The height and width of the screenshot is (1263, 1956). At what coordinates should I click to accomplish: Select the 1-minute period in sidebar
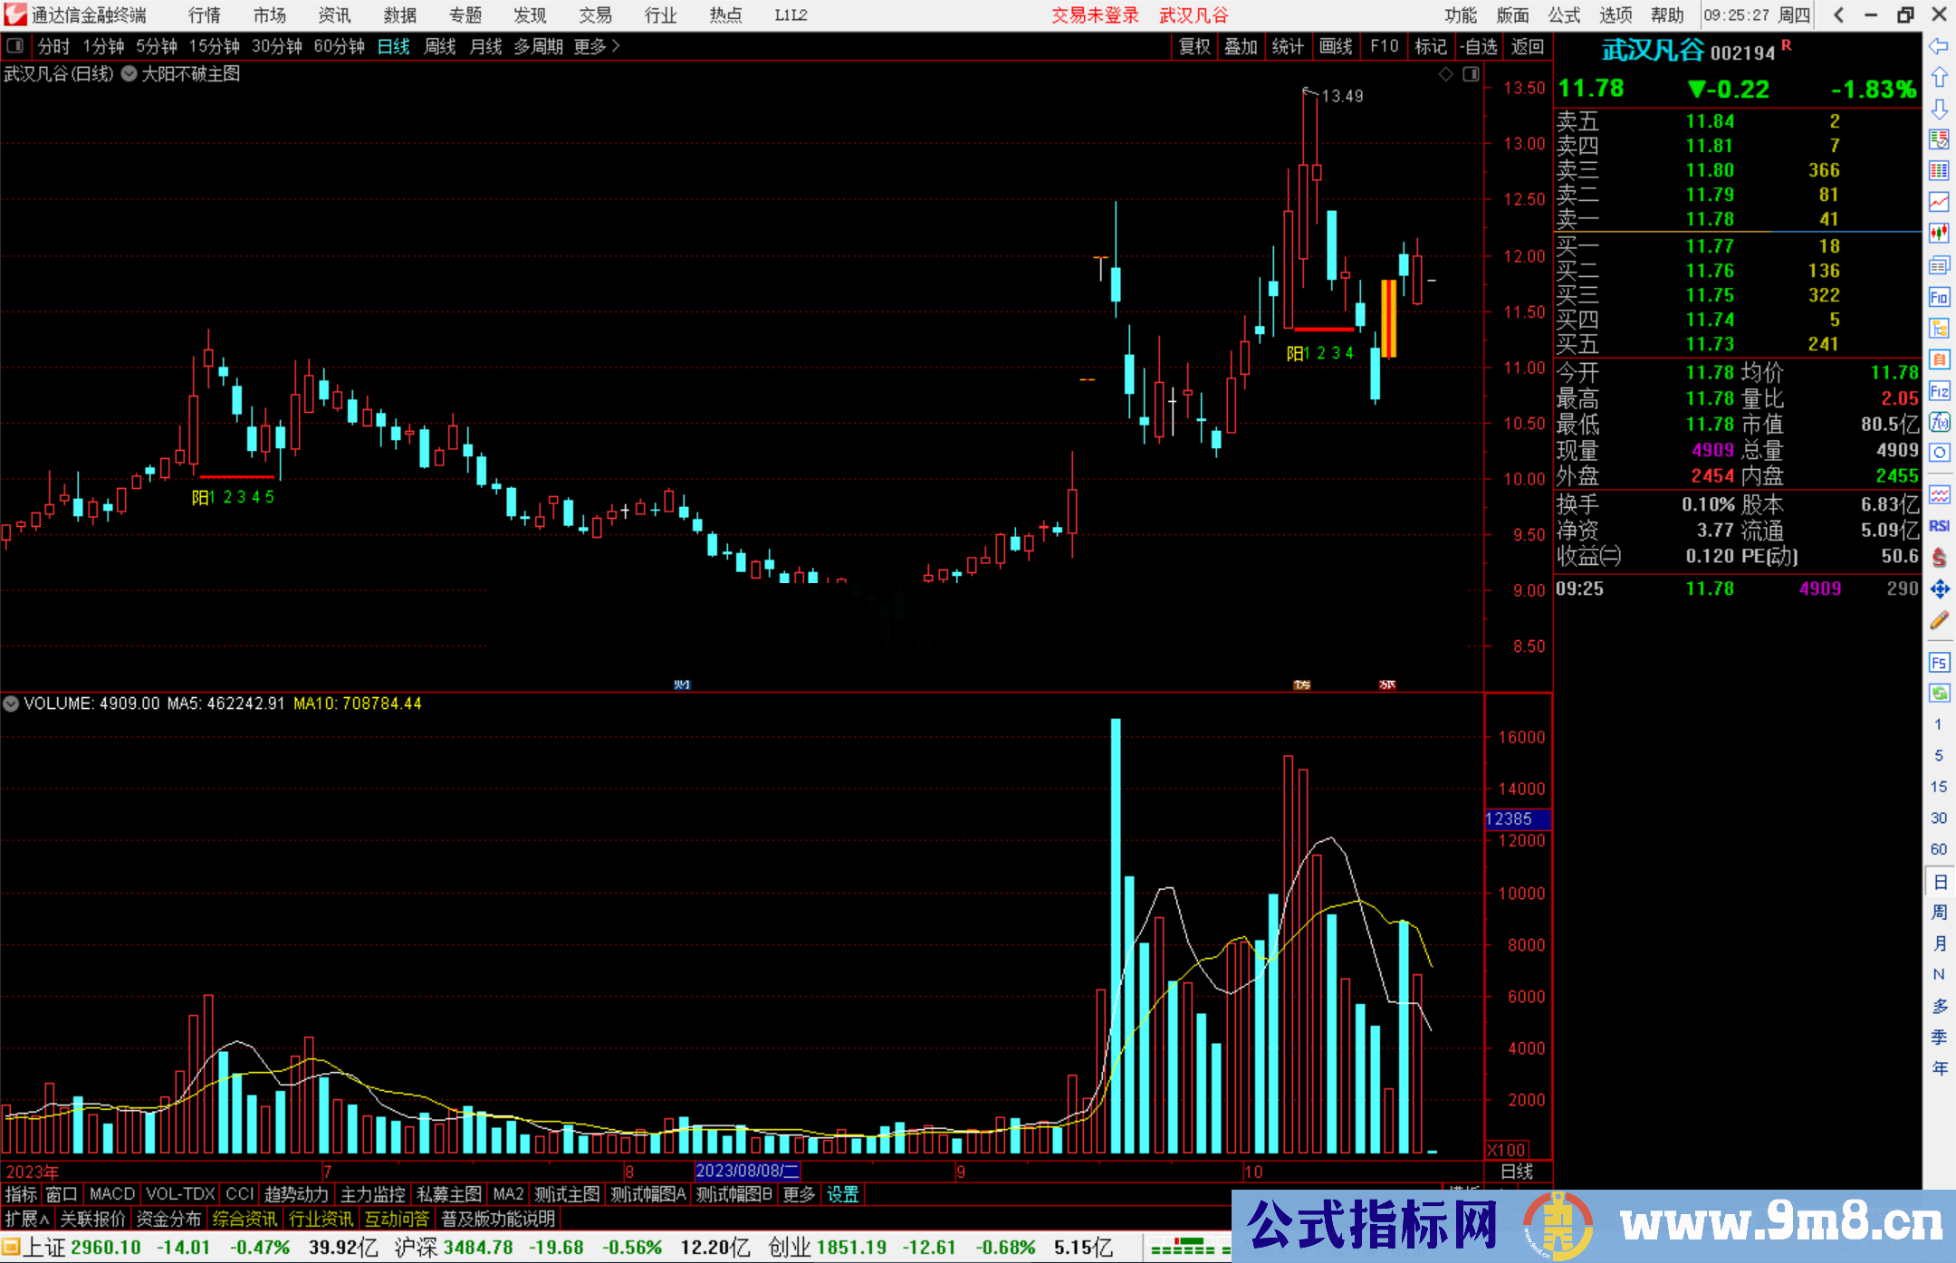(x=1939, y=724)
